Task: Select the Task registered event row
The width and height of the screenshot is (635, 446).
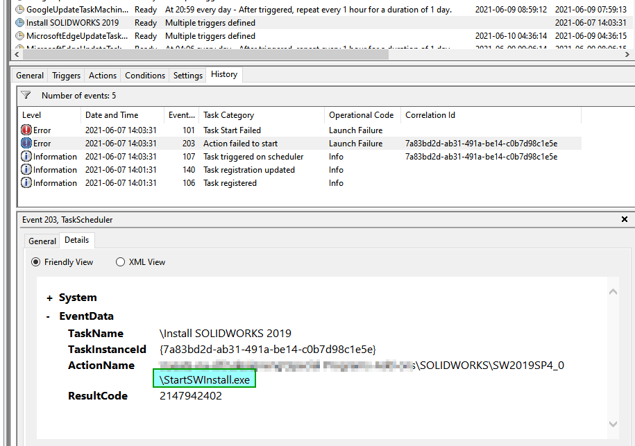Action: pos(300,183)
